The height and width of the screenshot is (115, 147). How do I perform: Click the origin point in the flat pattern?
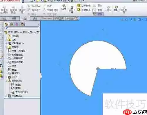(98, 69)
